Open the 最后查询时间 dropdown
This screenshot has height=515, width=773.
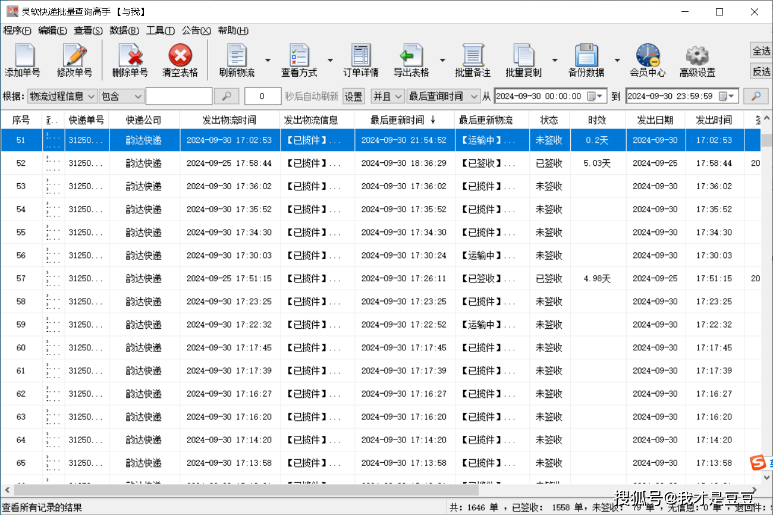coord(444,96)
